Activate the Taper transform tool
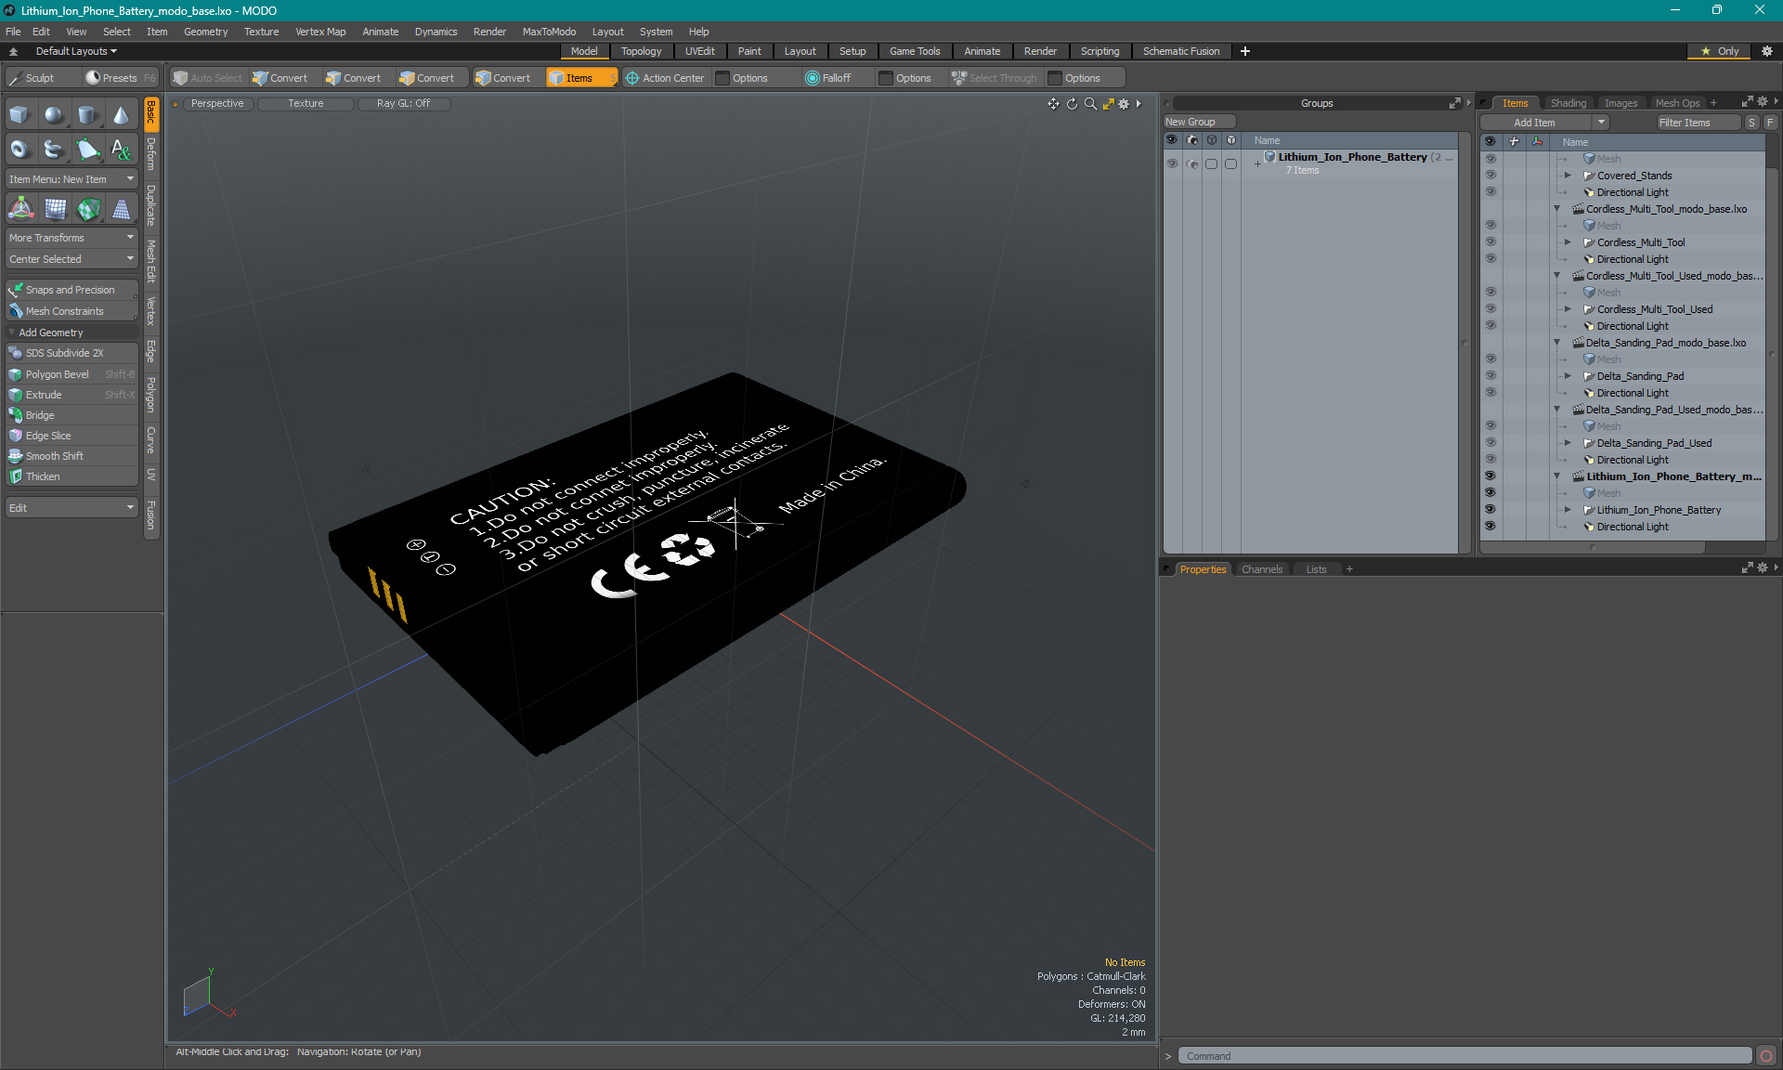Image resolution: width=1783 pixels, height=1070 pixels. click(x=122, y=209)
